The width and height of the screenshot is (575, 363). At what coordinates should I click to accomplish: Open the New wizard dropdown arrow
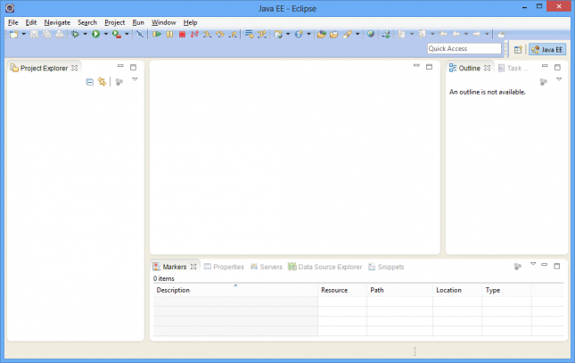pos(24,34)
